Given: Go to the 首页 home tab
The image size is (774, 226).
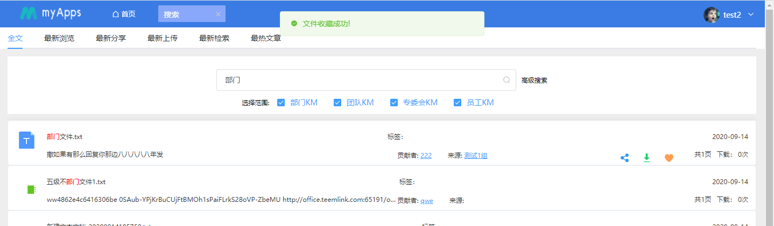Looking at the screenshot, I should (124, 14).
